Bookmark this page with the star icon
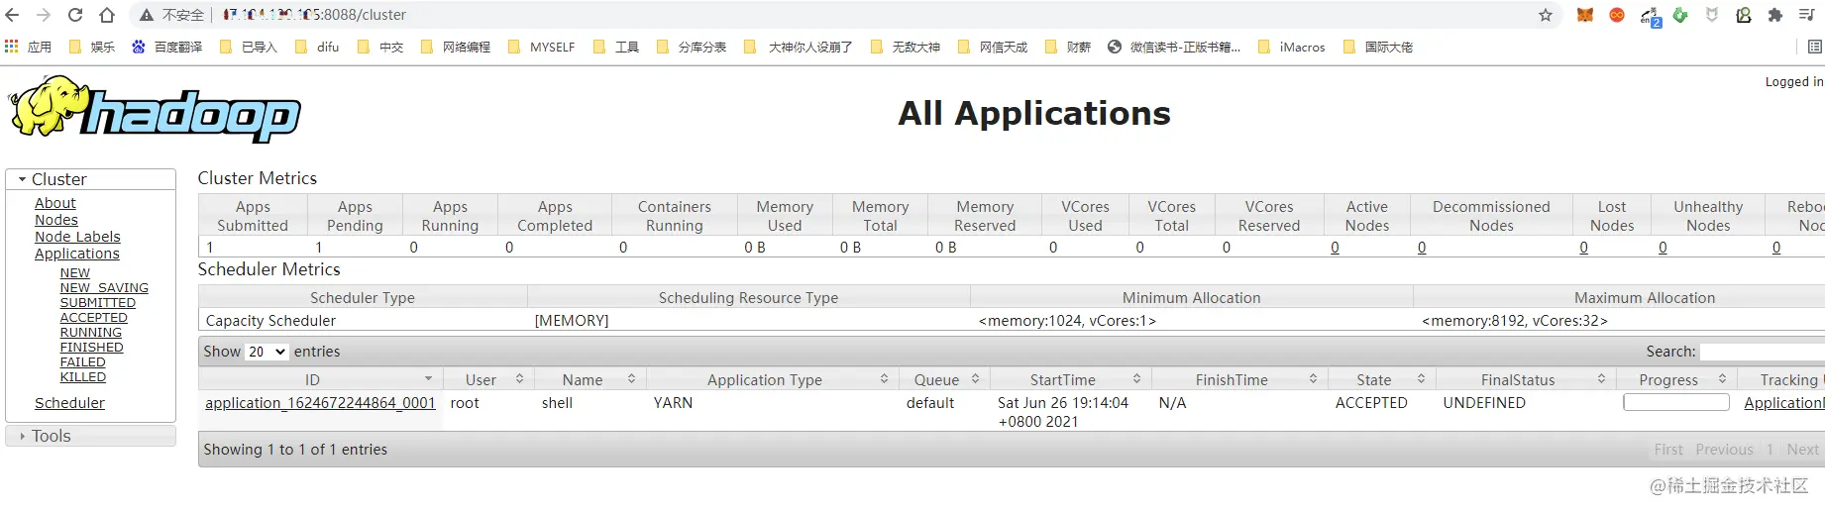Viewport: 1825px width, 512px height. [1546, 15]
